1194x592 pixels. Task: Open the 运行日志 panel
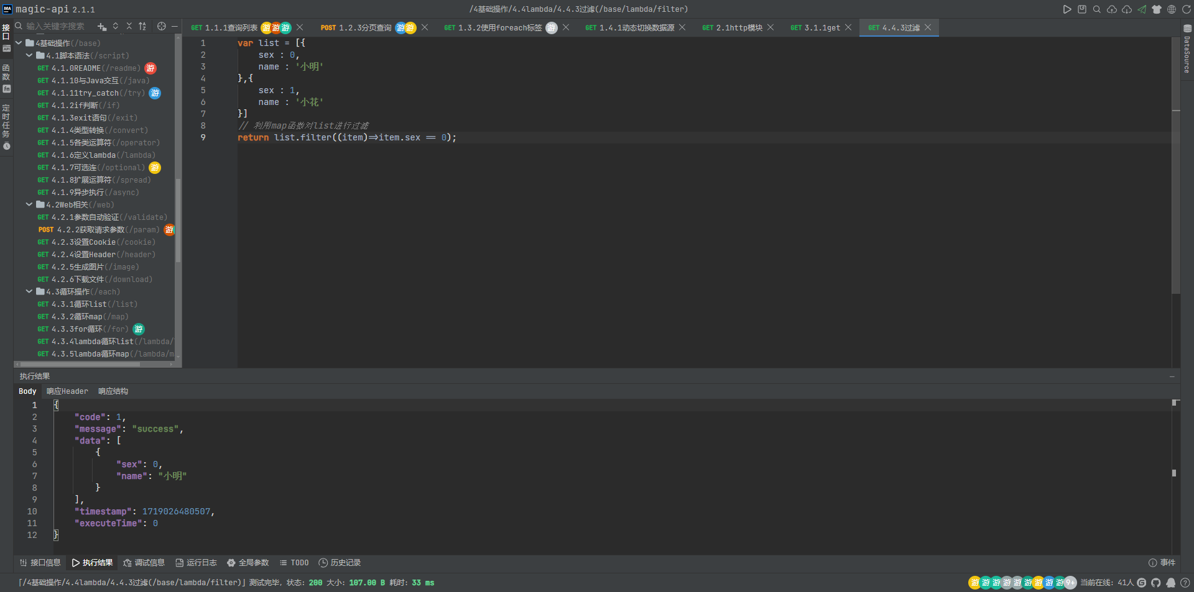tap(196, 563)
